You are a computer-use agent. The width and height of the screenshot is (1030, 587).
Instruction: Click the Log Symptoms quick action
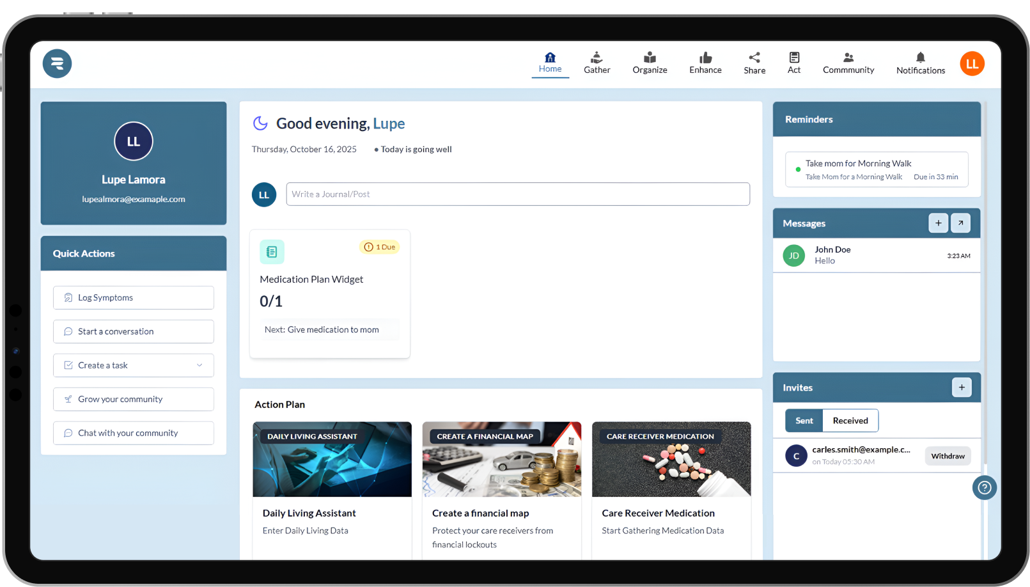[133, 297]
